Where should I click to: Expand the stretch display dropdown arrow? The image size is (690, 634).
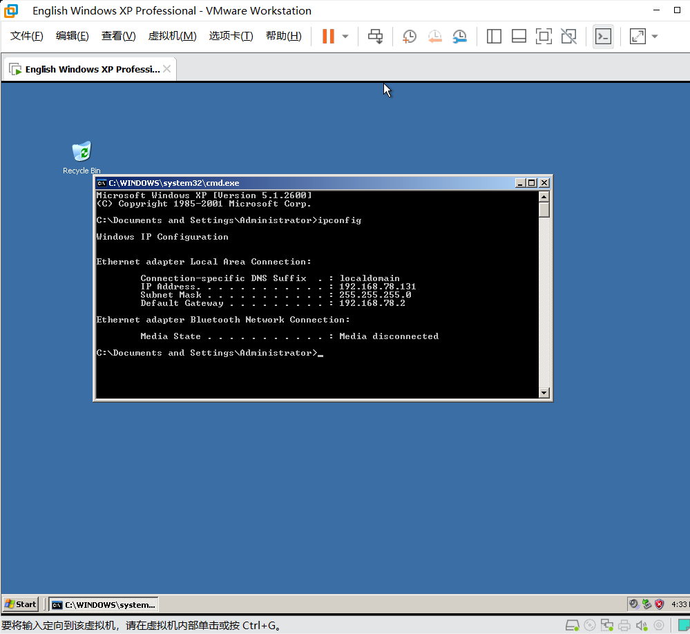[655, 36]
